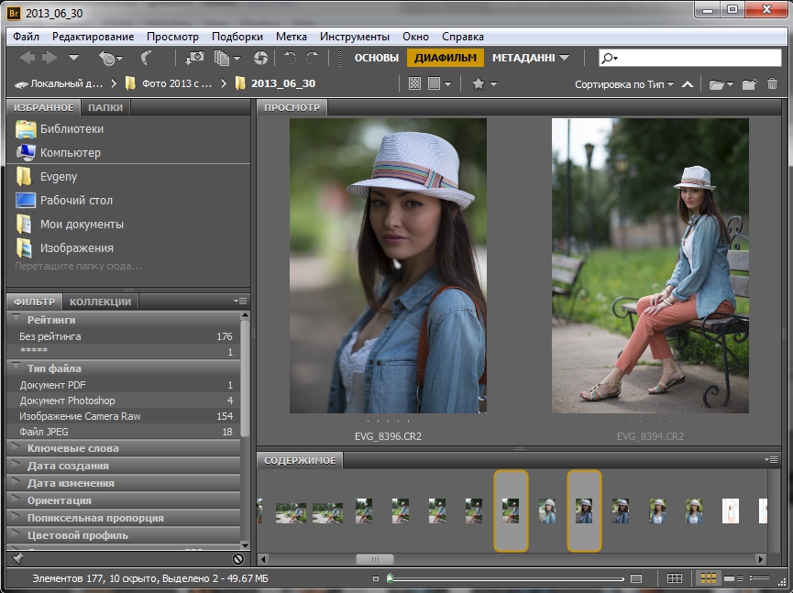Delete item with the trash icon
Image resolution: width=793 pixels, height=593 pixels.
point(772,84)
